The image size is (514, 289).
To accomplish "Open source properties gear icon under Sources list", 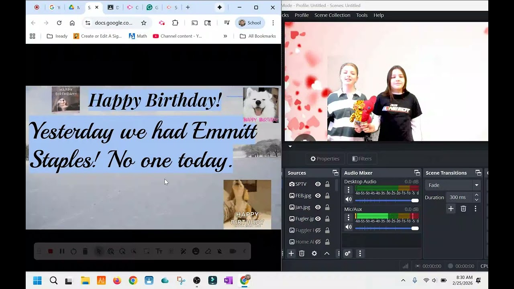I will (314, 254).
